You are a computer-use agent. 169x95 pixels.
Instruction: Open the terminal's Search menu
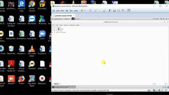coord(66,25)
